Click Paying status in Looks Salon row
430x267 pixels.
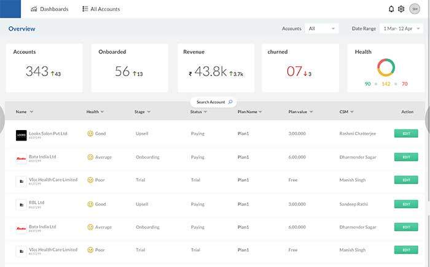[198, 134]
